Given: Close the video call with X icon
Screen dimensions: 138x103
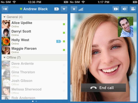Looking at the screenshot, I should 74,9.
